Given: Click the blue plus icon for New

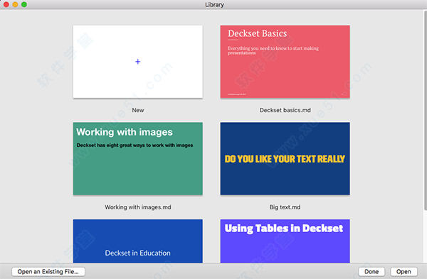Looking at the screenshot, I should tap(138, 62).
